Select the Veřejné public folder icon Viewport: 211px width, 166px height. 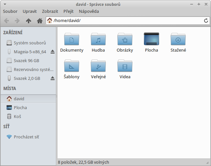(98, 66)
